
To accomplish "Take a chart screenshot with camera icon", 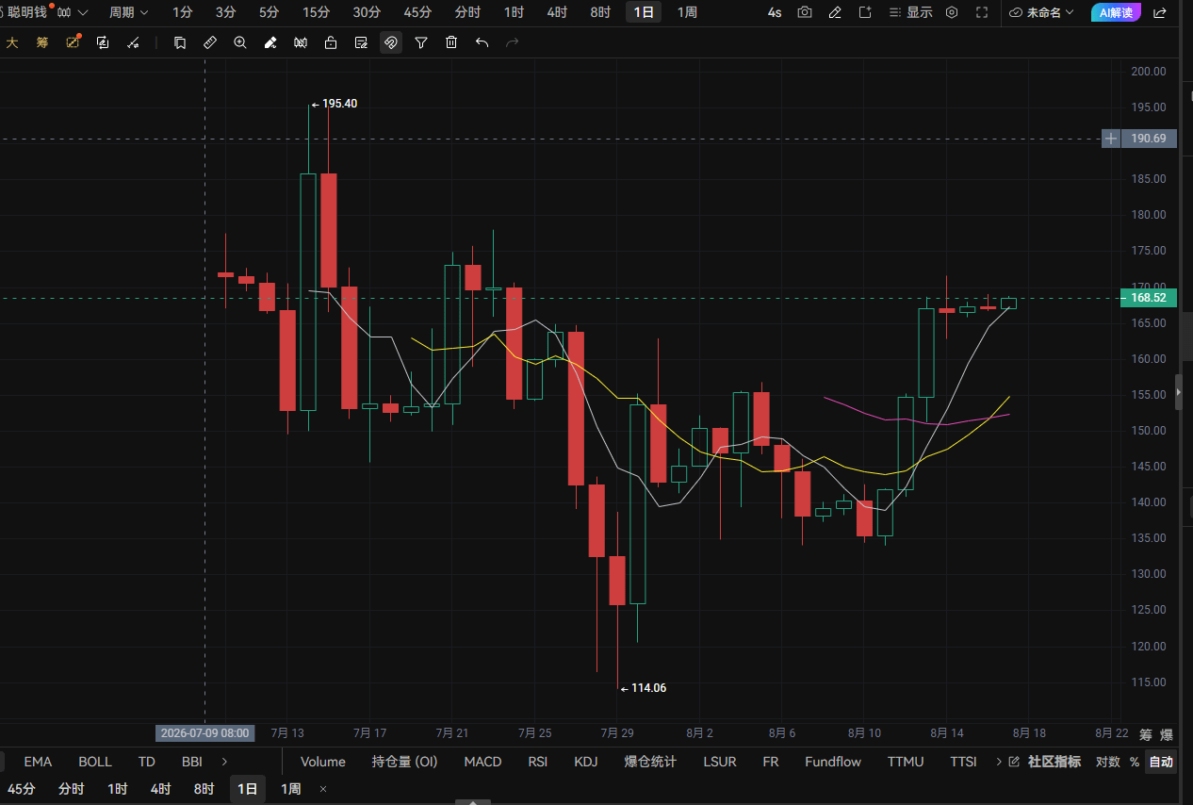I will pos(805,12).
